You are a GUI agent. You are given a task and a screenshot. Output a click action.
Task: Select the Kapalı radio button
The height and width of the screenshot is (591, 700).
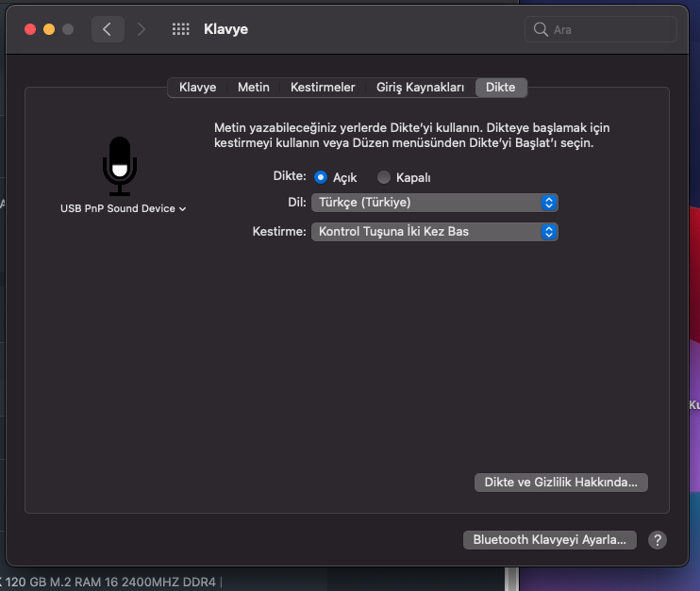coord(384,177)
